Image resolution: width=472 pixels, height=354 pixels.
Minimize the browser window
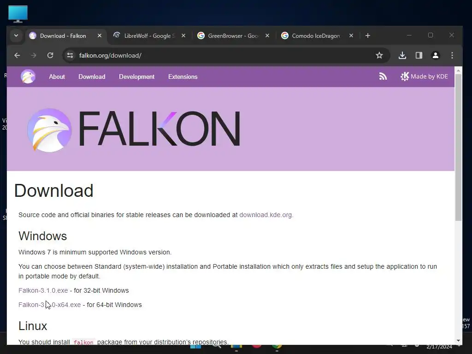409,35
